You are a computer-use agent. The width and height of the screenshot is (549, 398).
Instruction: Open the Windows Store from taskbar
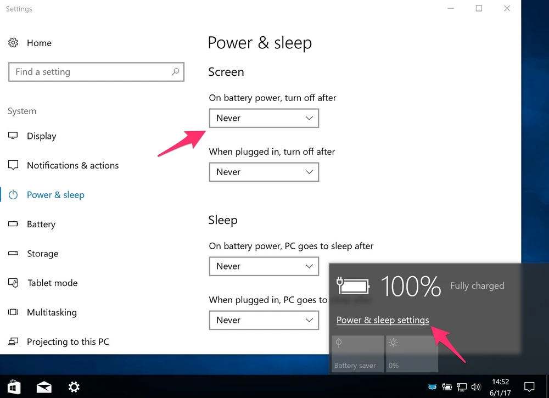click(x=13, y=387)
